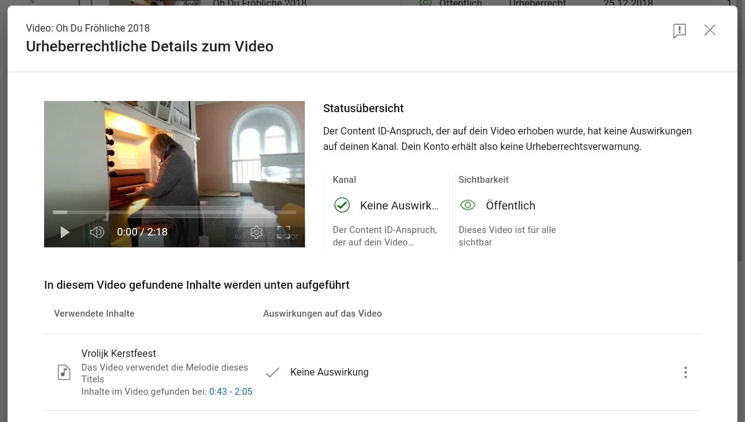Click the eye icon under Sichtbarkeit
The image size is (745, 422).
[x=467, y=205]
